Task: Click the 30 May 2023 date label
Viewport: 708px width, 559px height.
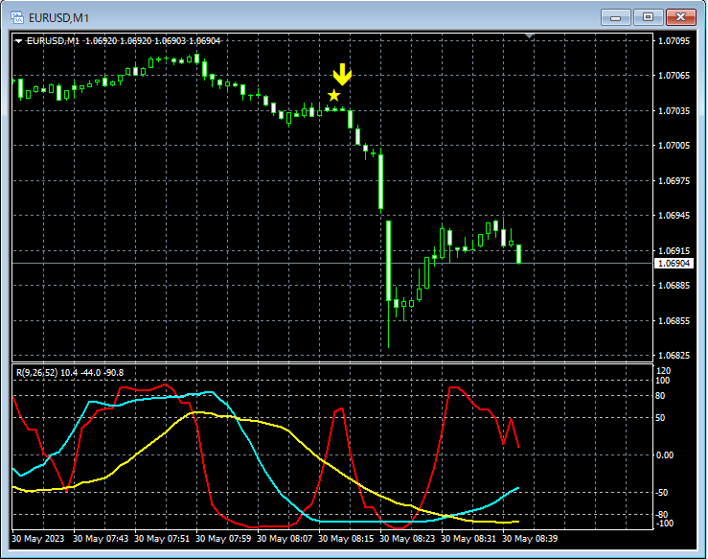Action: (38, 539)
